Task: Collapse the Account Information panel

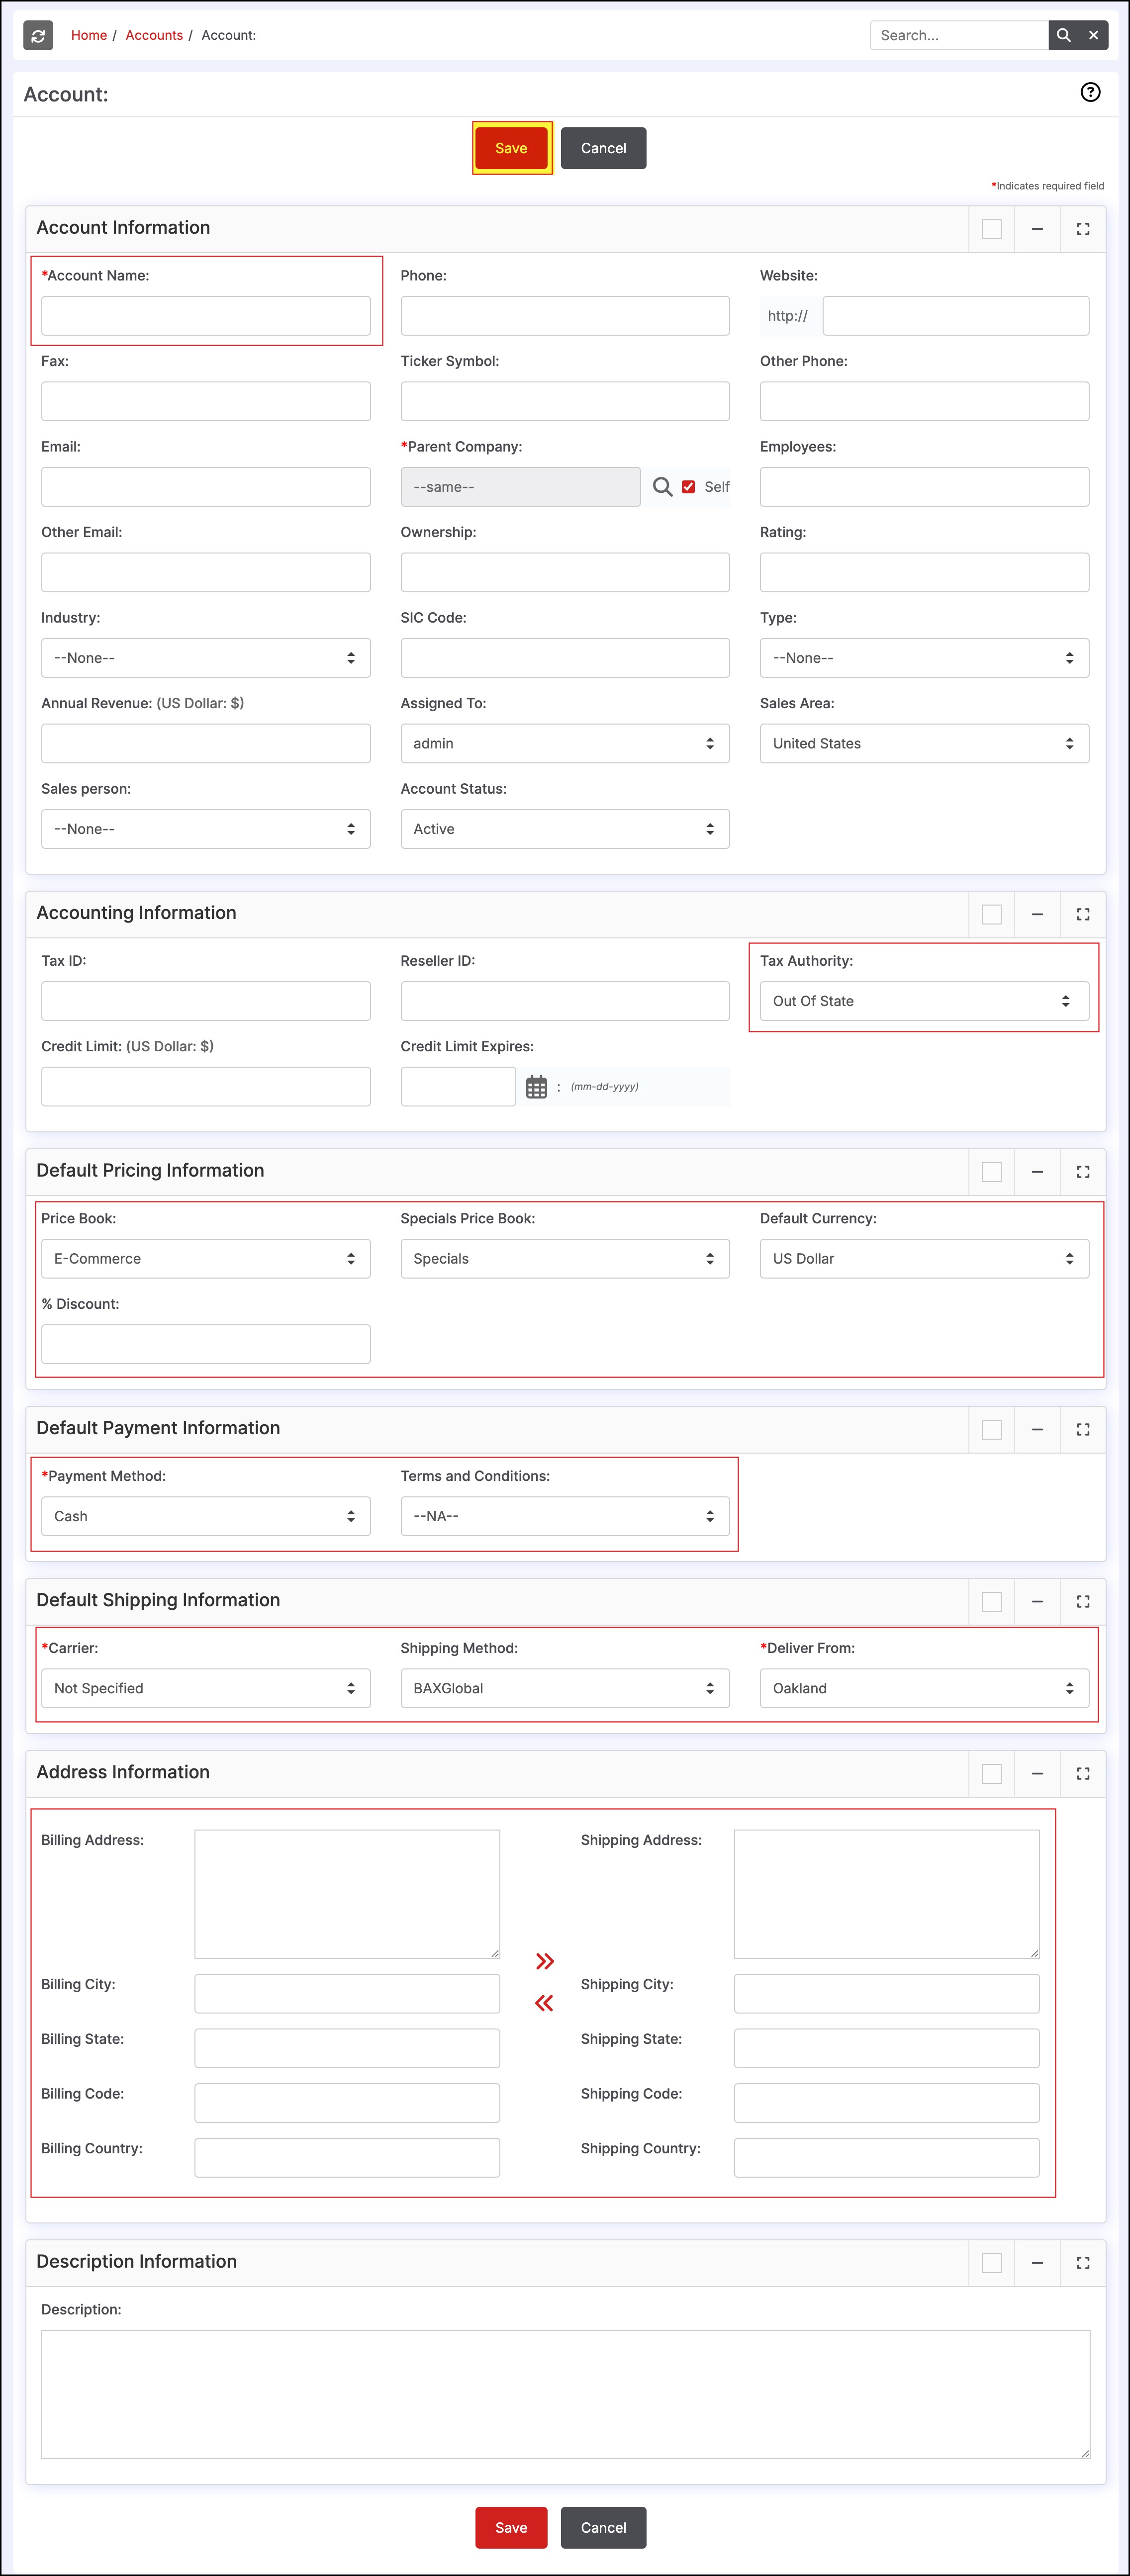Action: click(1037, 229)
